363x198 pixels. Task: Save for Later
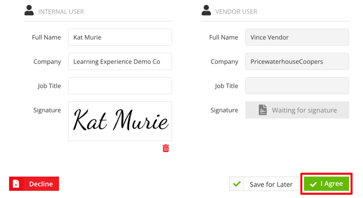click(264, 184)
